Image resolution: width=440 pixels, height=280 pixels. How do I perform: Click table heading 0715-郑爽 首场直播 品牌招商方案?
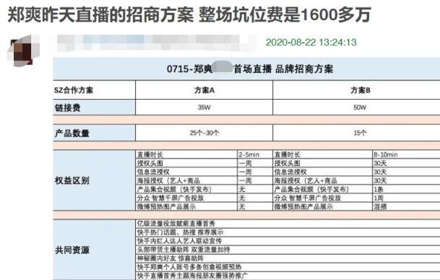click(250, 69)
